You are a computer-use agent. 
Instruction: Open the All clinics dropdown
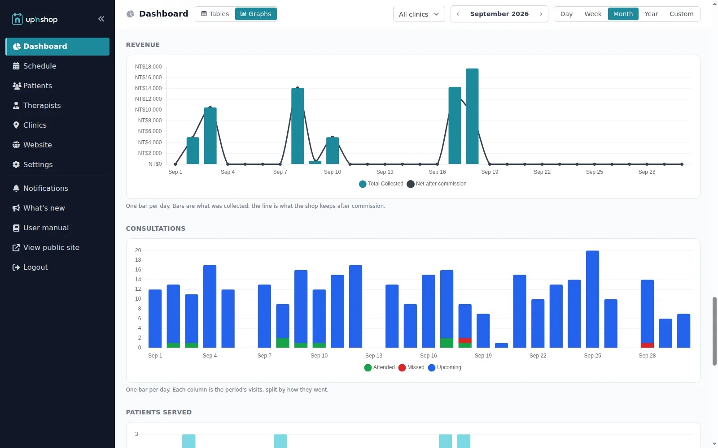[419, 14]
